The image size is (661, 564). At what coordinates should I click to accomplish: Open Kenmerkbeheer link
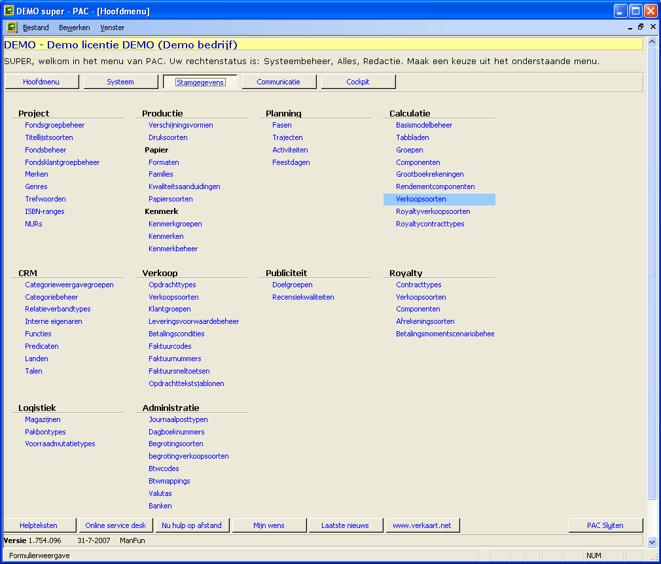coord(173,249)
